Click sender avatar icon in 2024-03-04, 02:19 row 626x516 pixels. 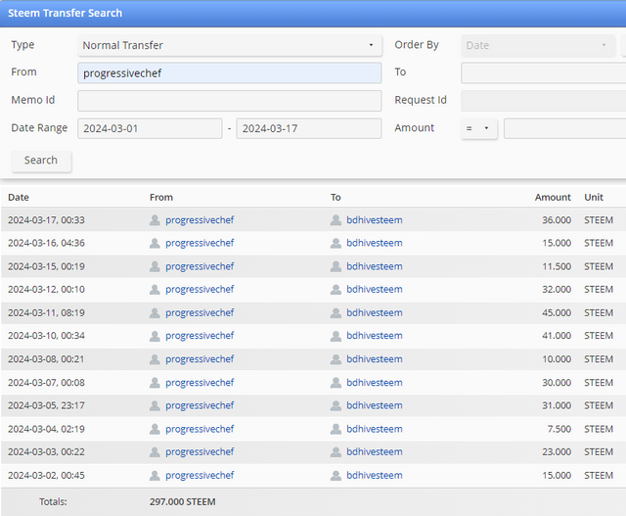pyautogui.click(x=155, y=429)
